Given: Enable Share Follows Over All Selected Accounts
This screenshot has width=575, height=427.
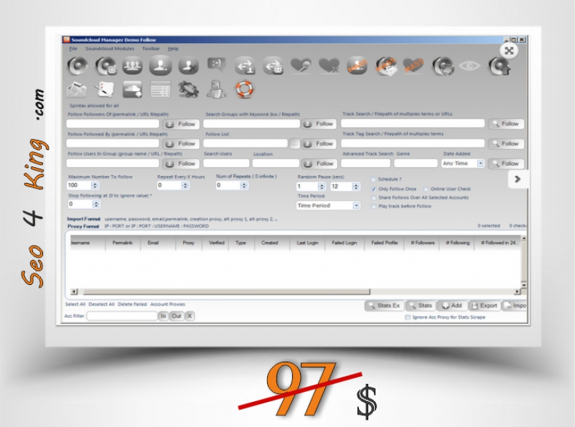Looking at the screenshot, I should tap(373, 198).
